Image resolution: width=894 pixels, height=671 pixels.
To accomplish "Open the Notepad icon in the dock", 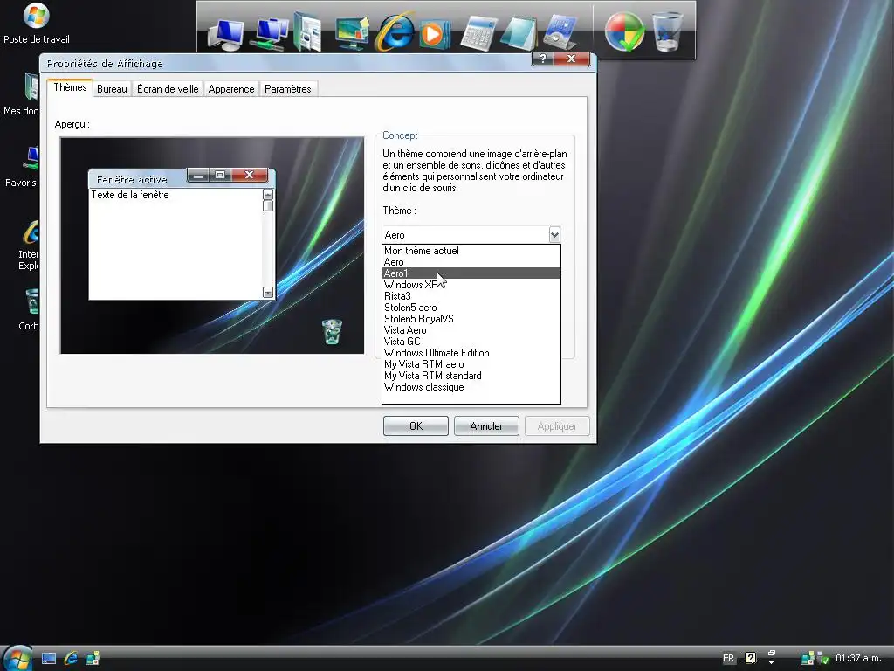I will [x=519, y=33].
